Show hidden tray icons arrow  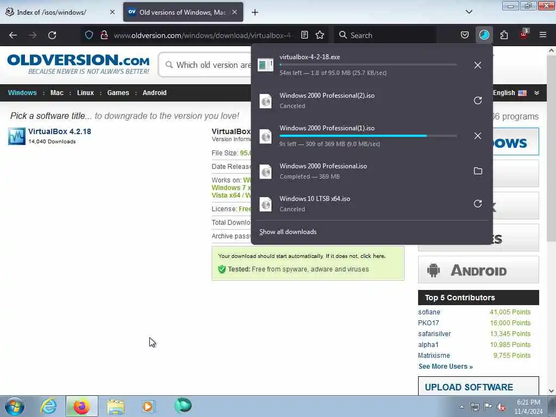[462, 407]
